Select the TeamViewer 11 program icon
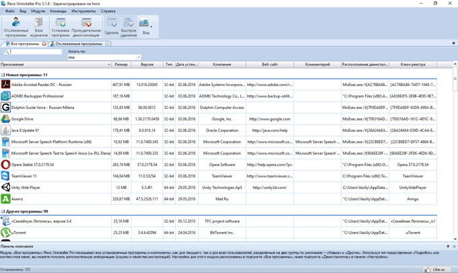The image size is (458, 273). click(5, 175)
